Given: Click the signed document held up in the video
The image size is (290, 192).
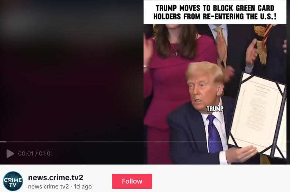Looking at the screenshot, I should point(259,115).
